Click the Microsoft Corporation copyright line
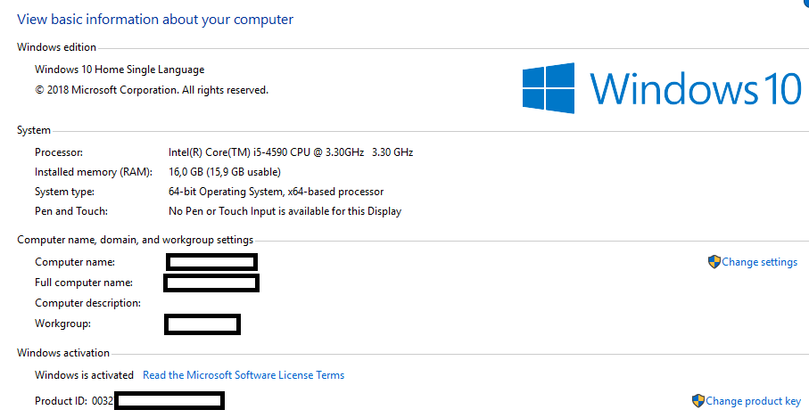Image resolution: width=809 pixels, height=418 pixels. tap(152, 90)
